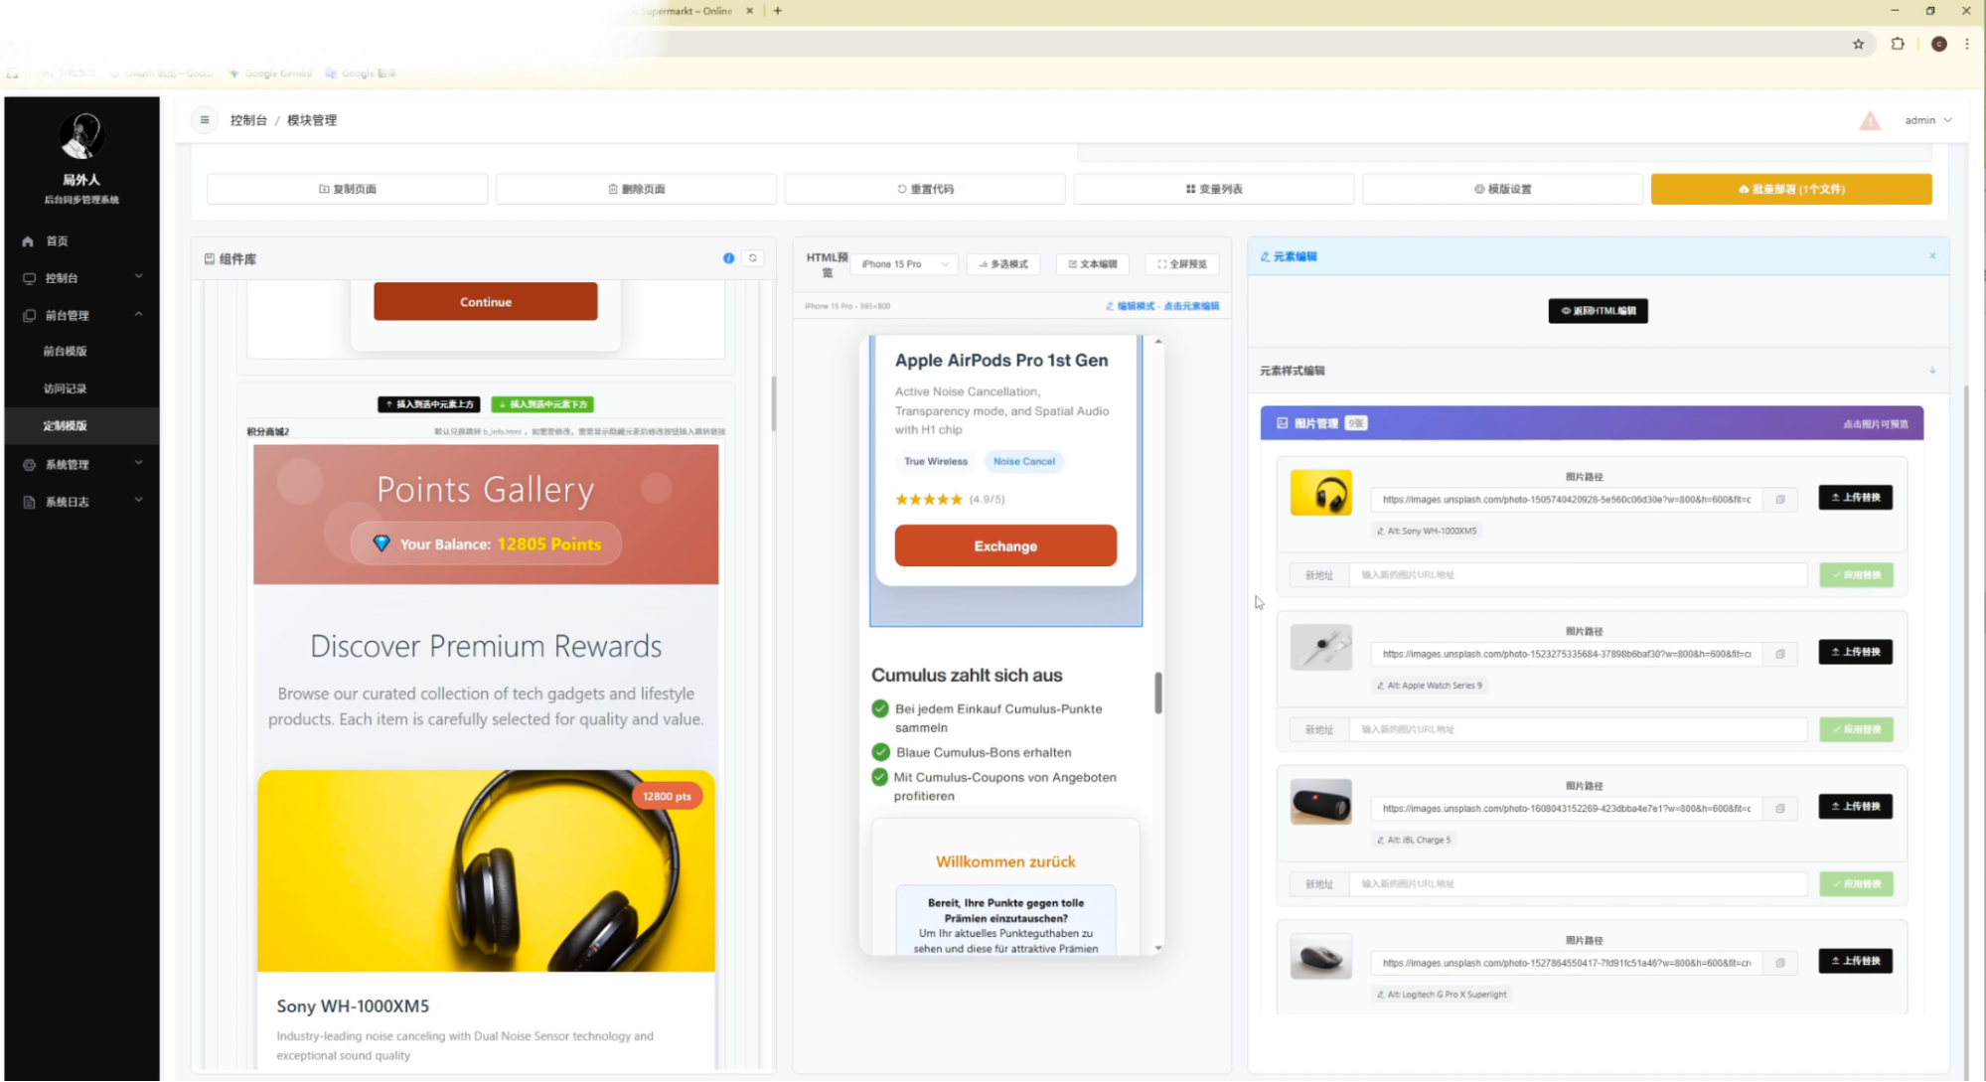Click Exchange button in phone preview
This screenshot has width=1986, height=1082.
coord(1005,545)
